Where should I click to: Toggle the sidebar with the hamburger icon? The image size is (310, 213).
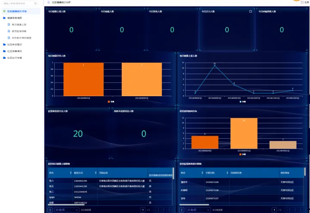(49, 3)
